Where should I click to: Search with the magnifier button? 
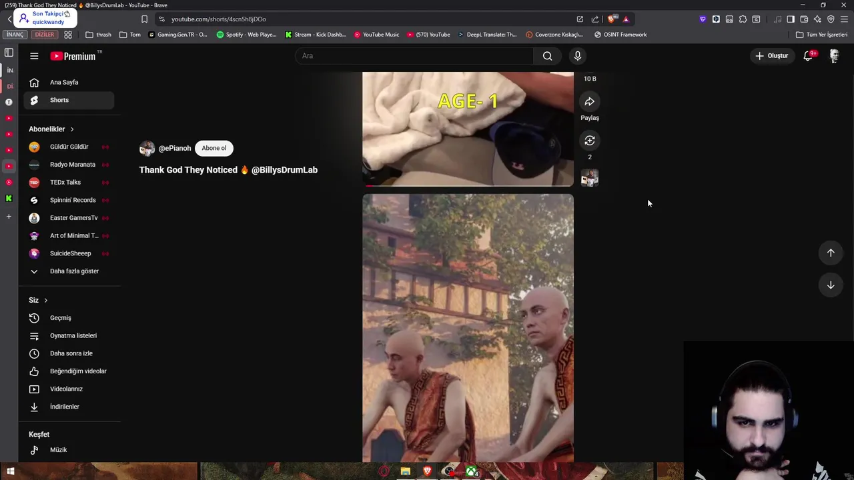[x=547, y=56]
